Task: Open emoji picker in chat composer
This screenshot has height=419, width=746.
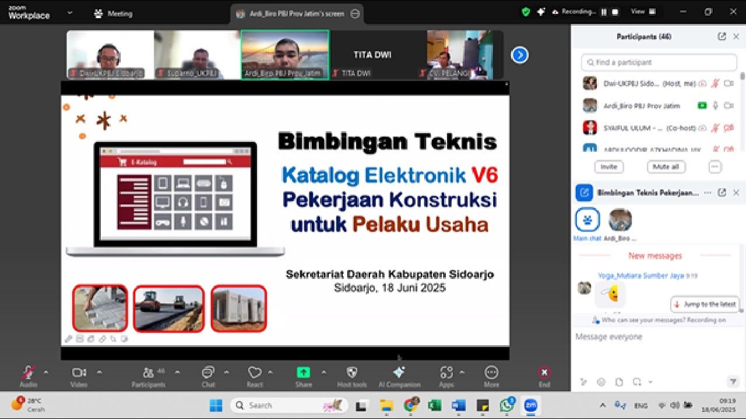Action: pos(601,382)
